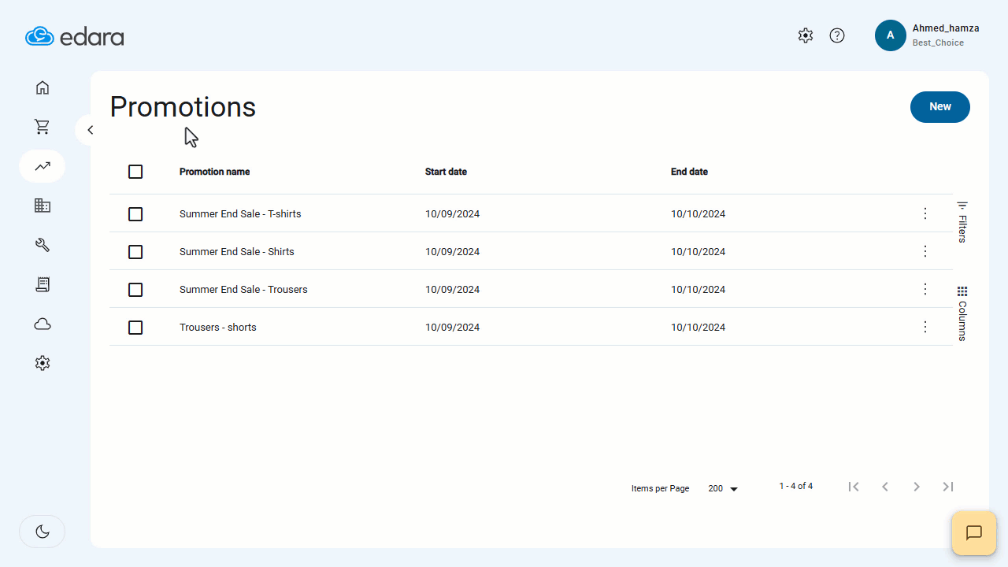Click the user avatar A
Screen dimensions: 1008x567
tap(891, 35)
